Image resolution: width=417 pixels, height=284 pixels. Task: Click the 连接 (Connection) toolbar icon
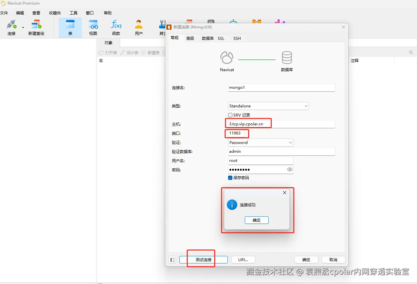click(x=11, y=27)
